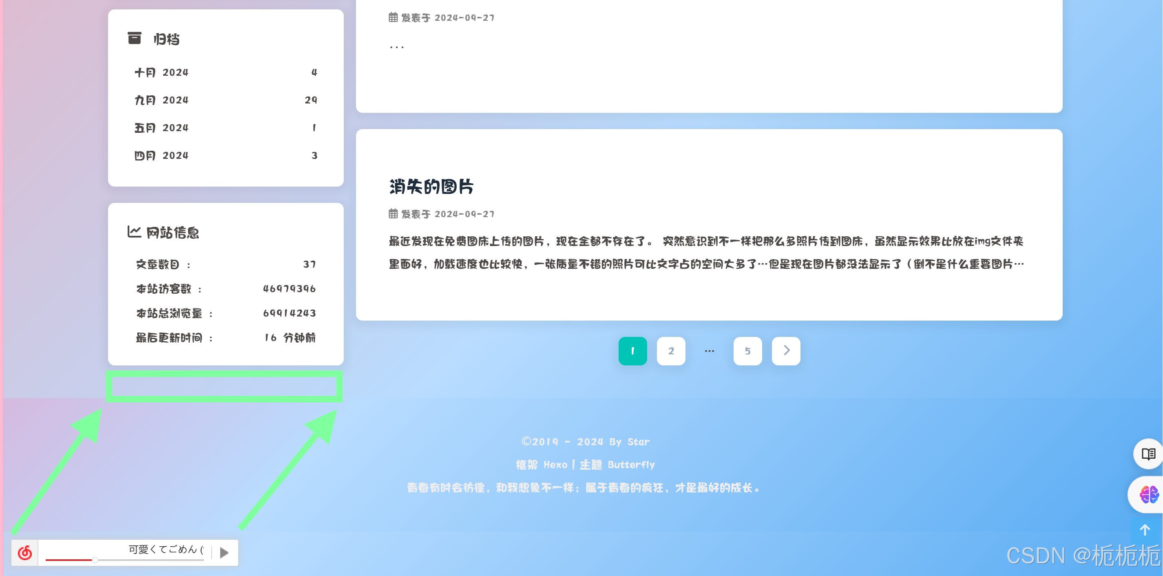Click the NetEase music logo icon
The height and width of the screenshot is (576, 1163).
pyautogui.click(x=25, y=552)
